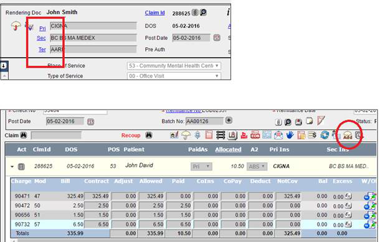Click patient name John David
Viewport: 388px width, 242px height.
[139, 165]
